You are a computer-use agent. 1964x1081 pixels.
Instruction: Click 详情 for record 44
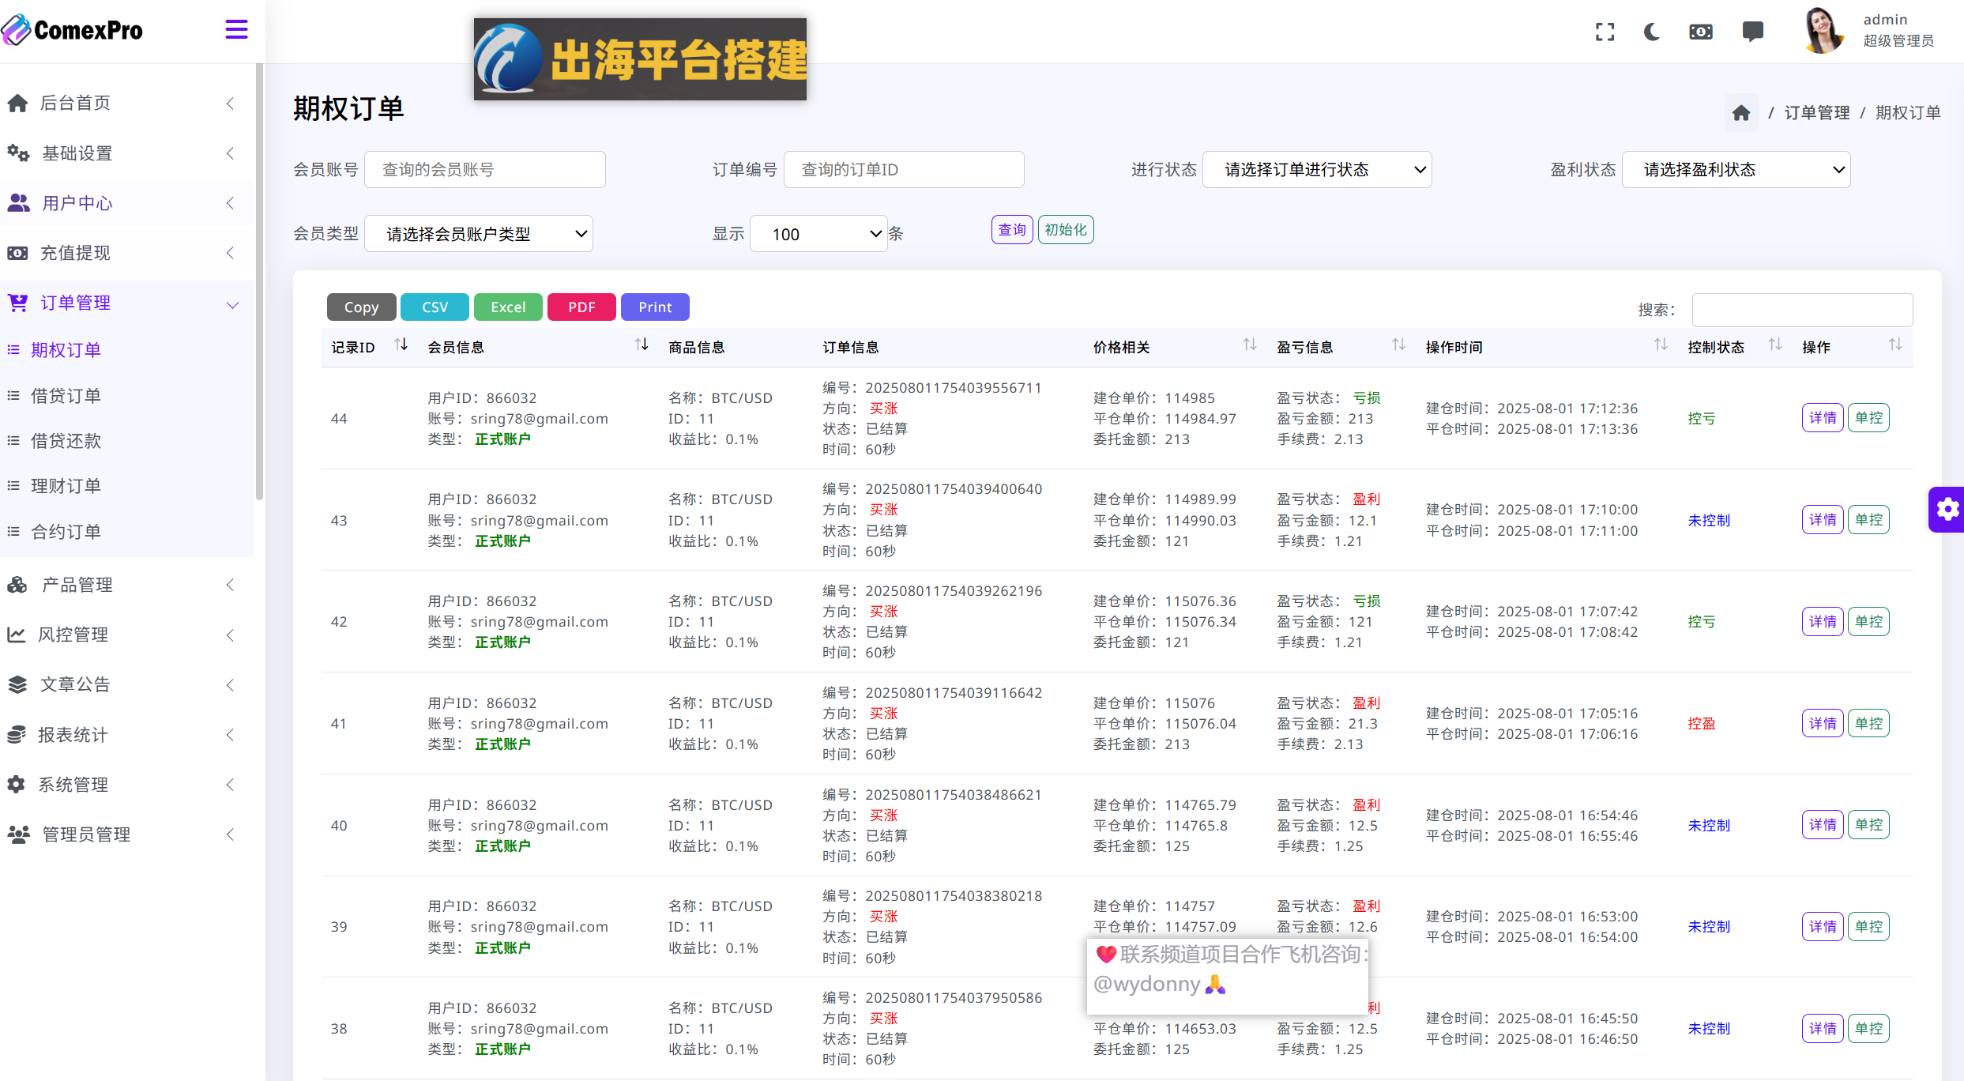(x=1822, y=418)
